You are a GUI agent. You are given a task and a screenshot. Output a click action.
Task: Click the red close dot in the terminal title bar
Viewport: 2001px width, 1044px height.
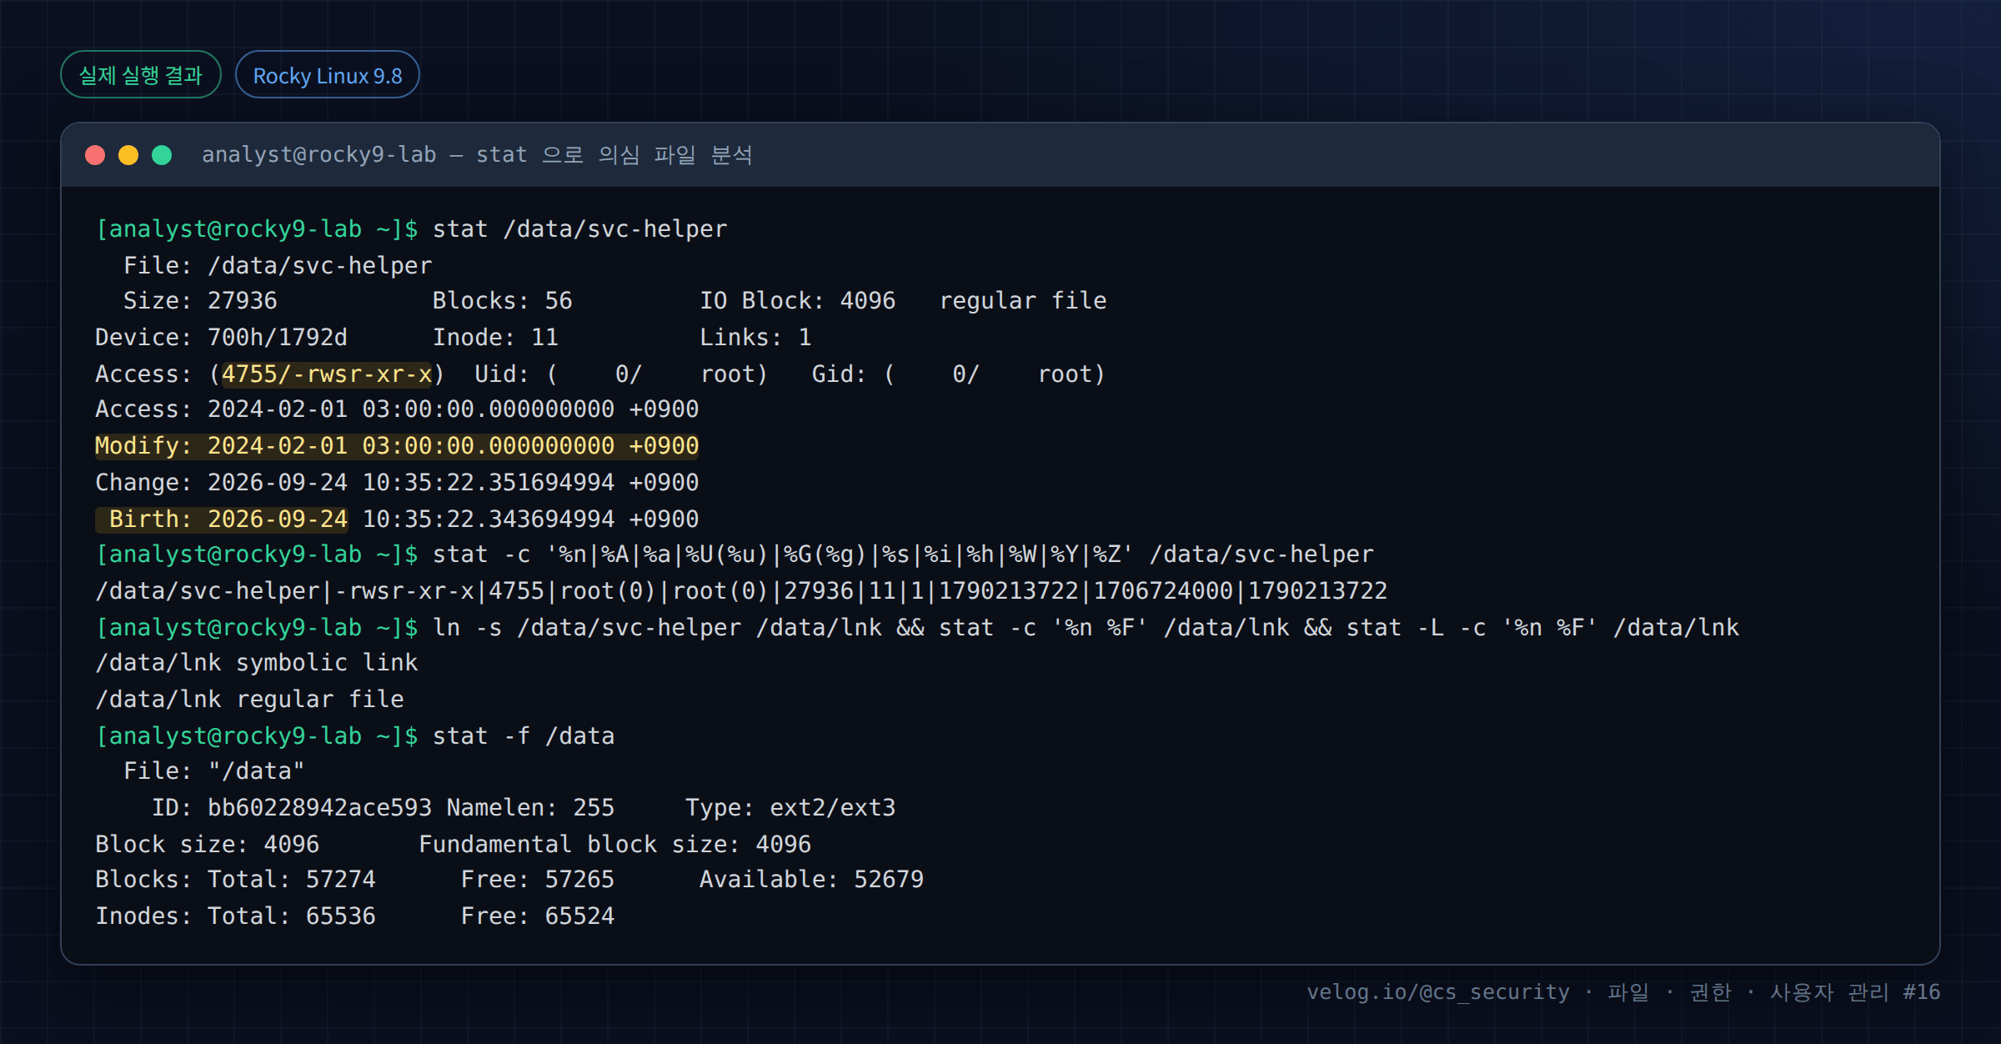click(95, 155)
